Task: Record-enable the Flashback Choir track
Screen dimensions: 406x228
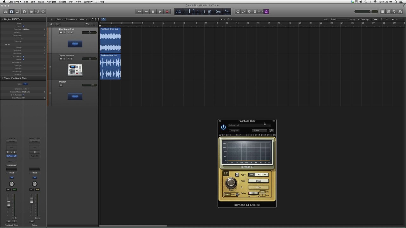Action: pos(68,33)
